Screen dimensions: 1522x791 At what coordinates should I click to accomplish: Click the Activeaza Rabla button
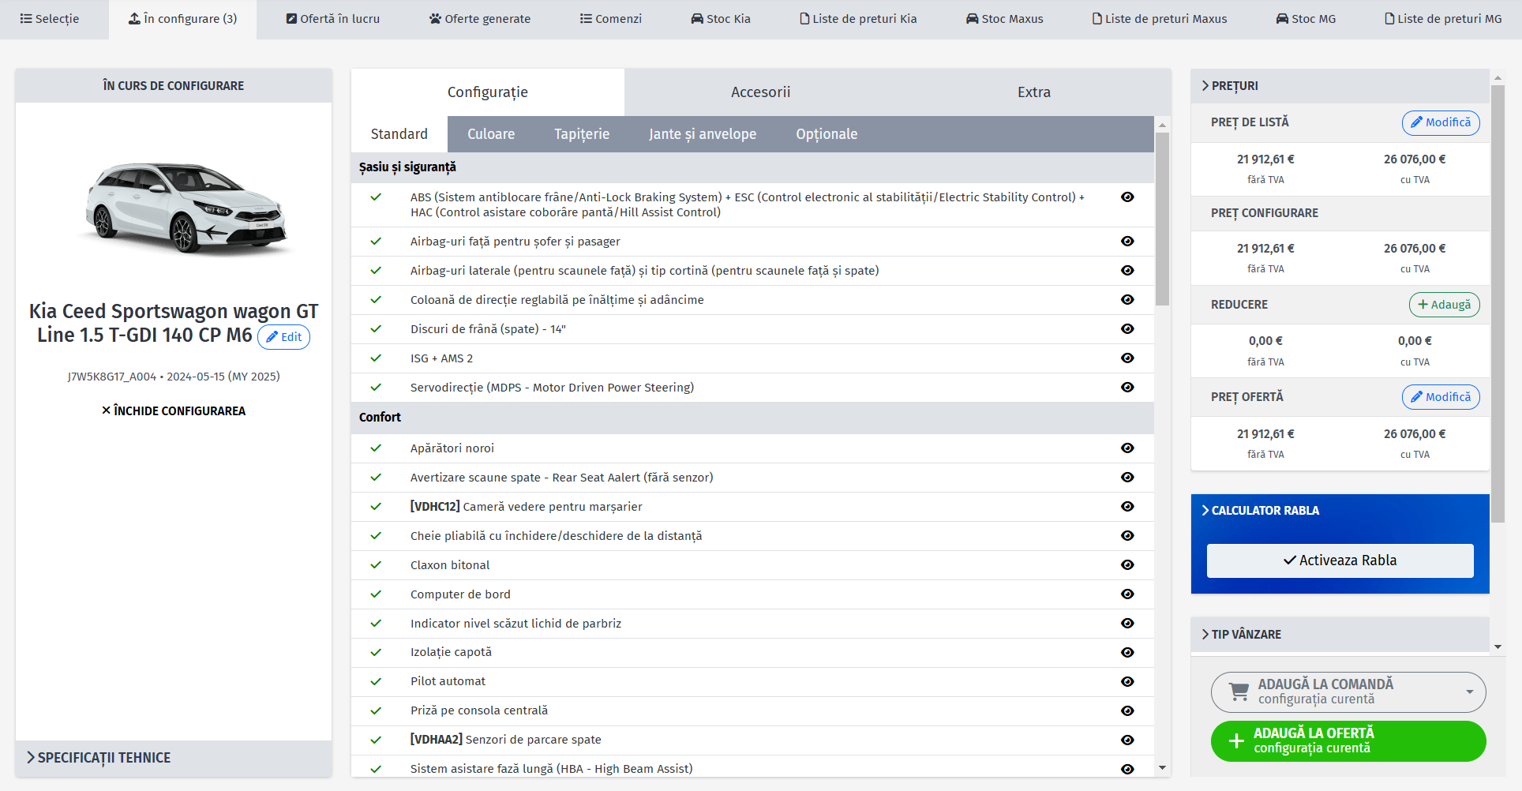1340,560
